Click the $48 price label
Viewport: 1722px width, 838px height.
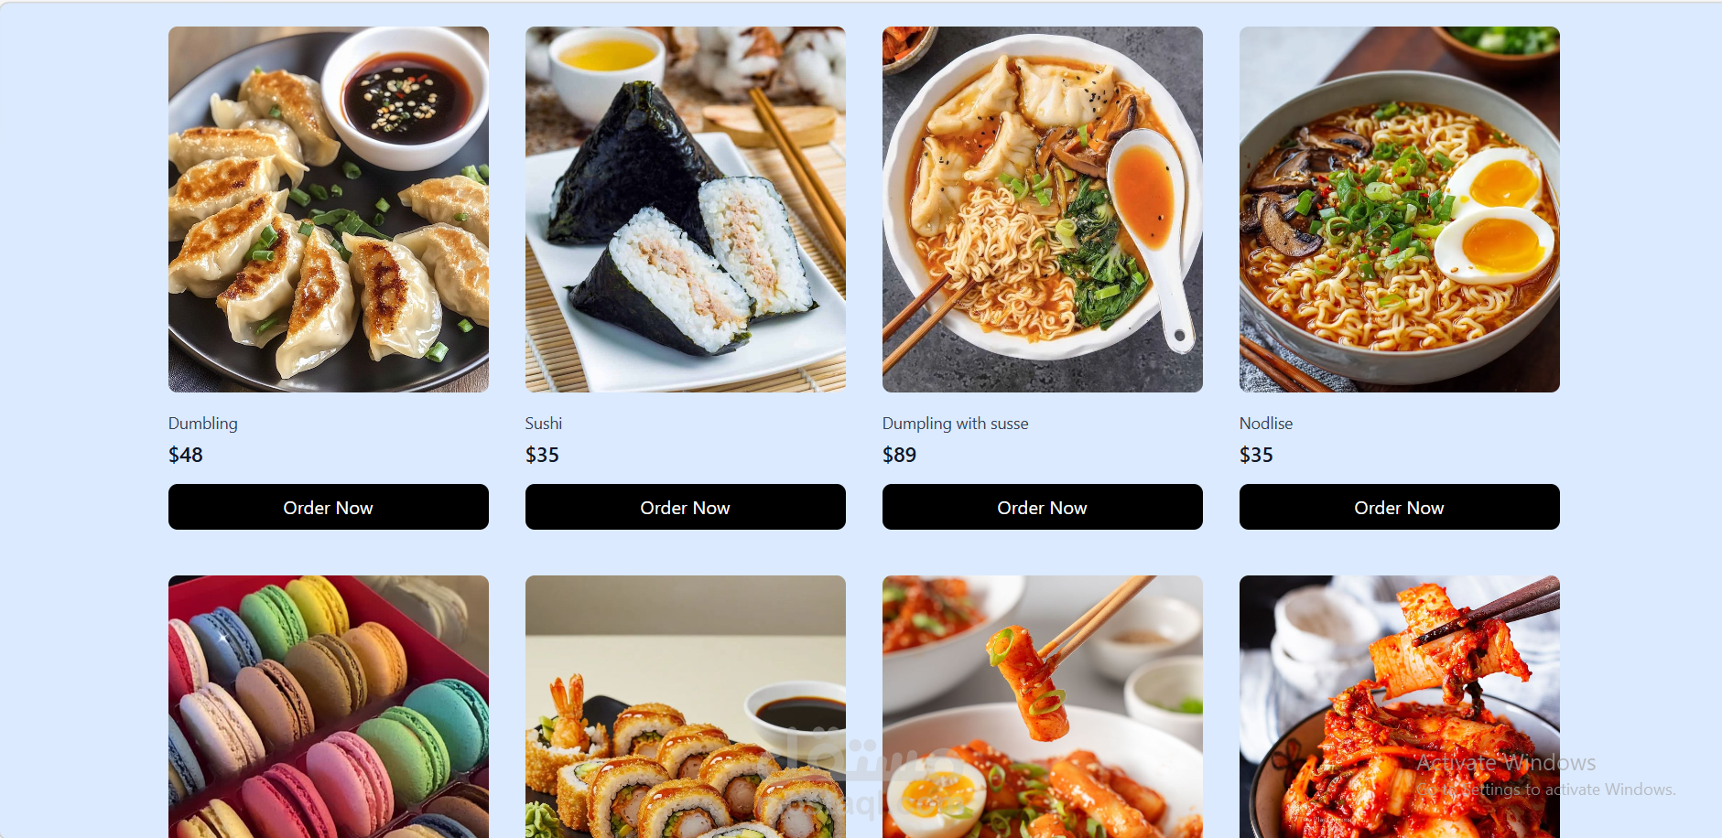186,455
